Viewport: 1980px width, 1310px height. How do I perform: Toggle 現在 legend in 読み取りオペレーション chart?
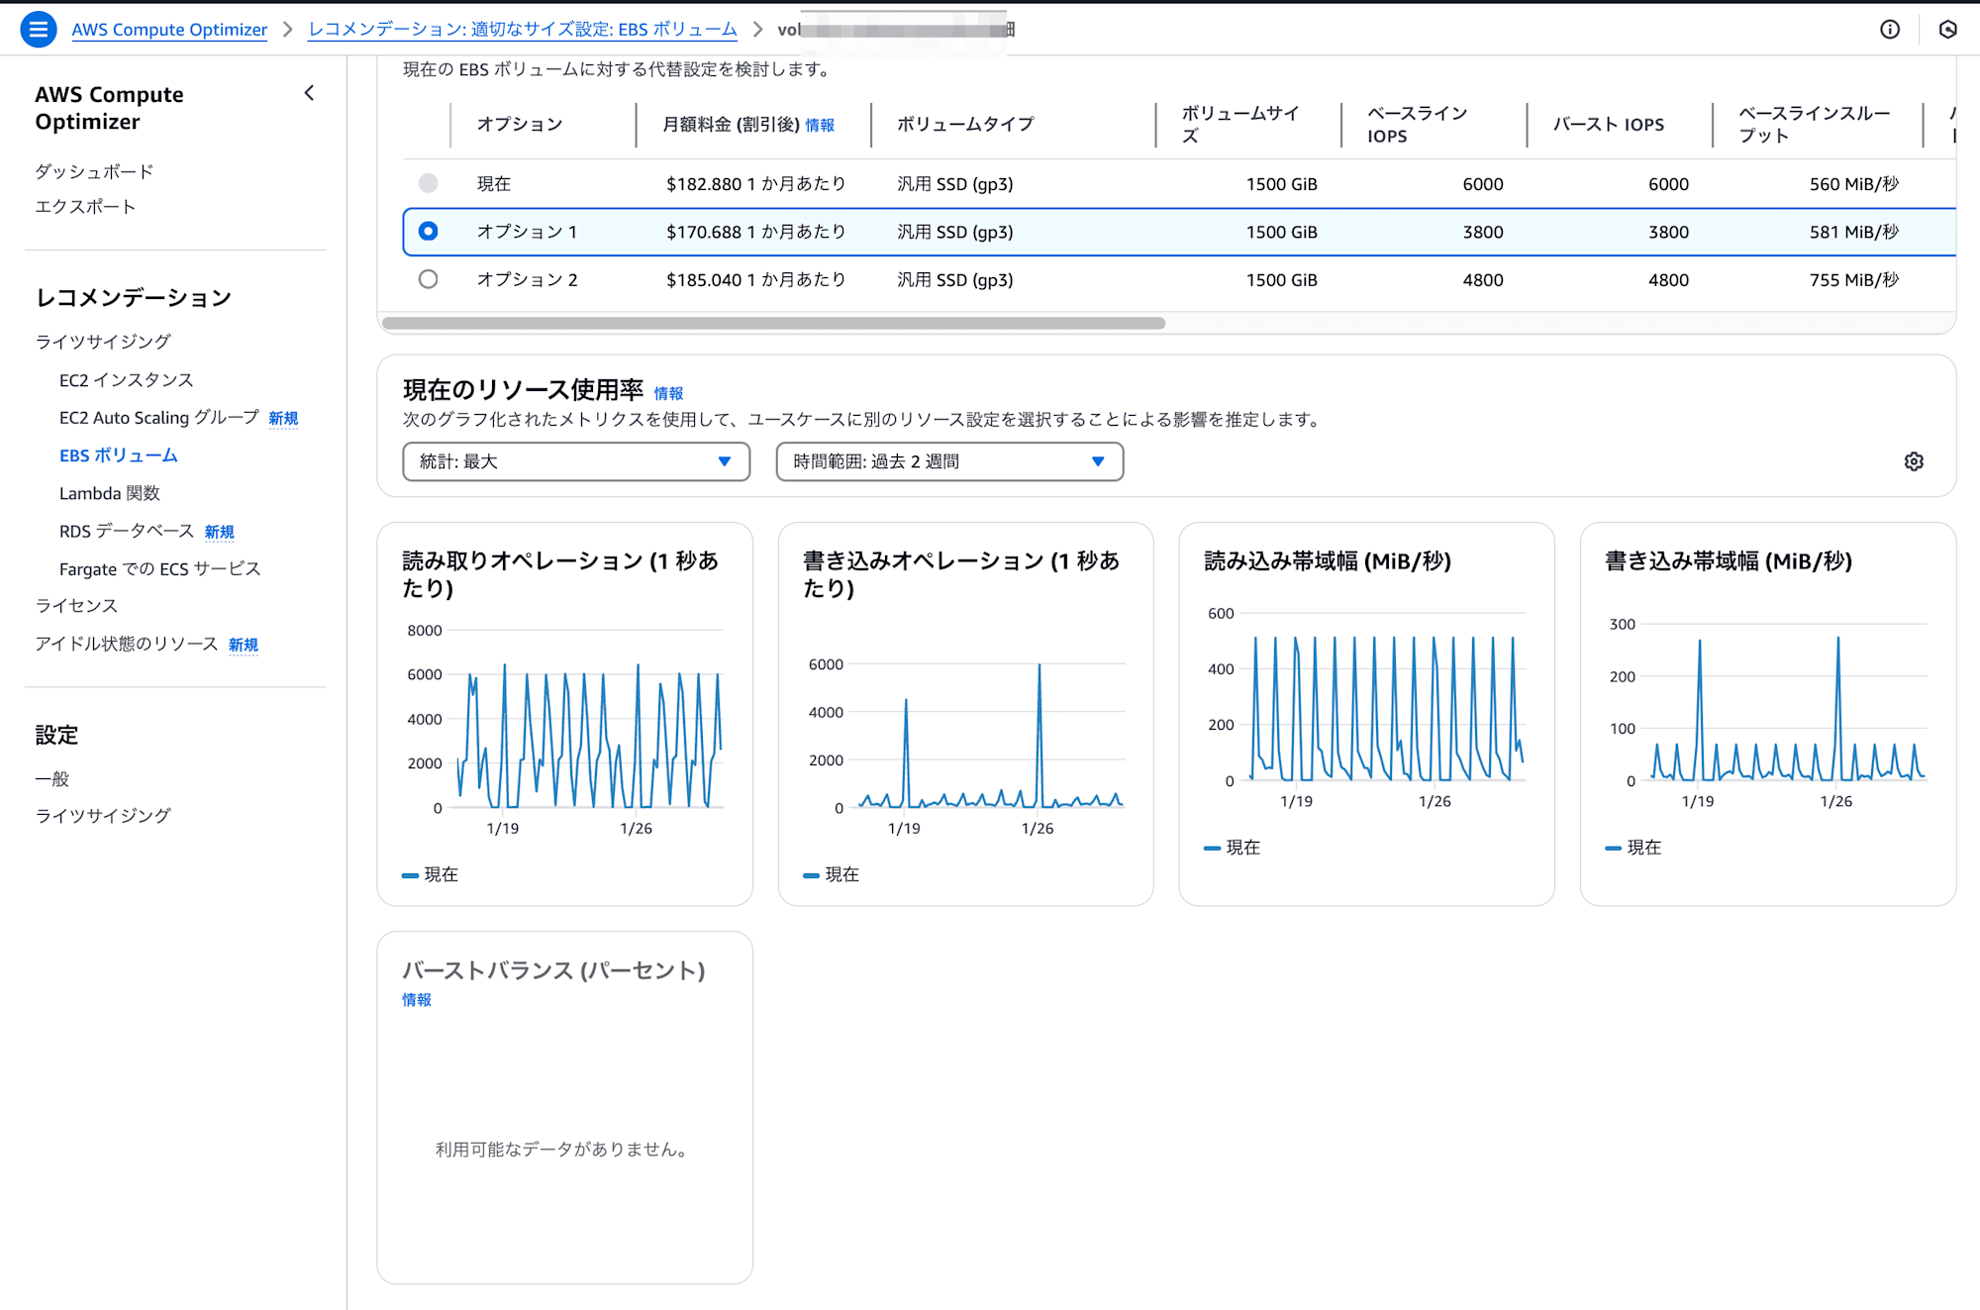431,874
